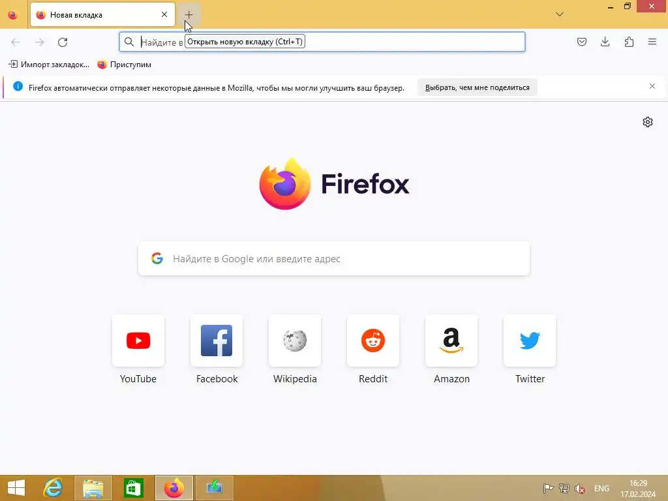The image size is (668, 501).
Task: Open File Explorer from taskbar
Action: click(93, 488)
